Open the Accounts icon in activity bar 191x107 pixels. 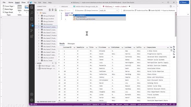click(x=32, y=94)
